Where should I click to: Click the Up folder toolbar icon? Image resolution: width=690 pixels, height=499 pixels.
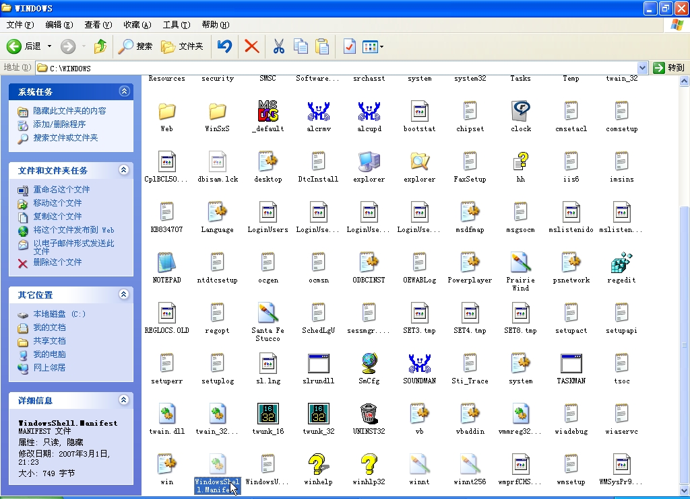click(x=100, y=46)
